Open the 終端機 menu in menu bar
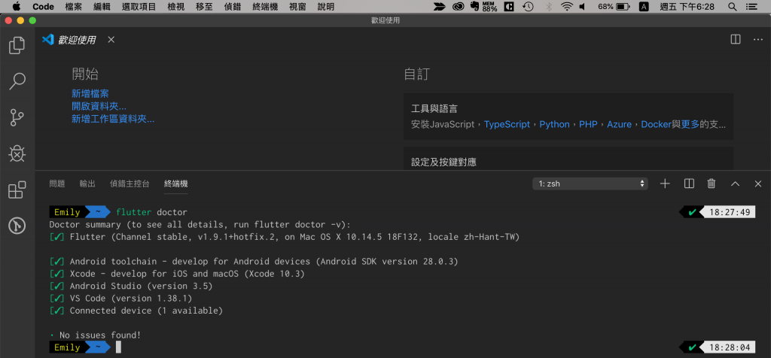 point(265,7)
